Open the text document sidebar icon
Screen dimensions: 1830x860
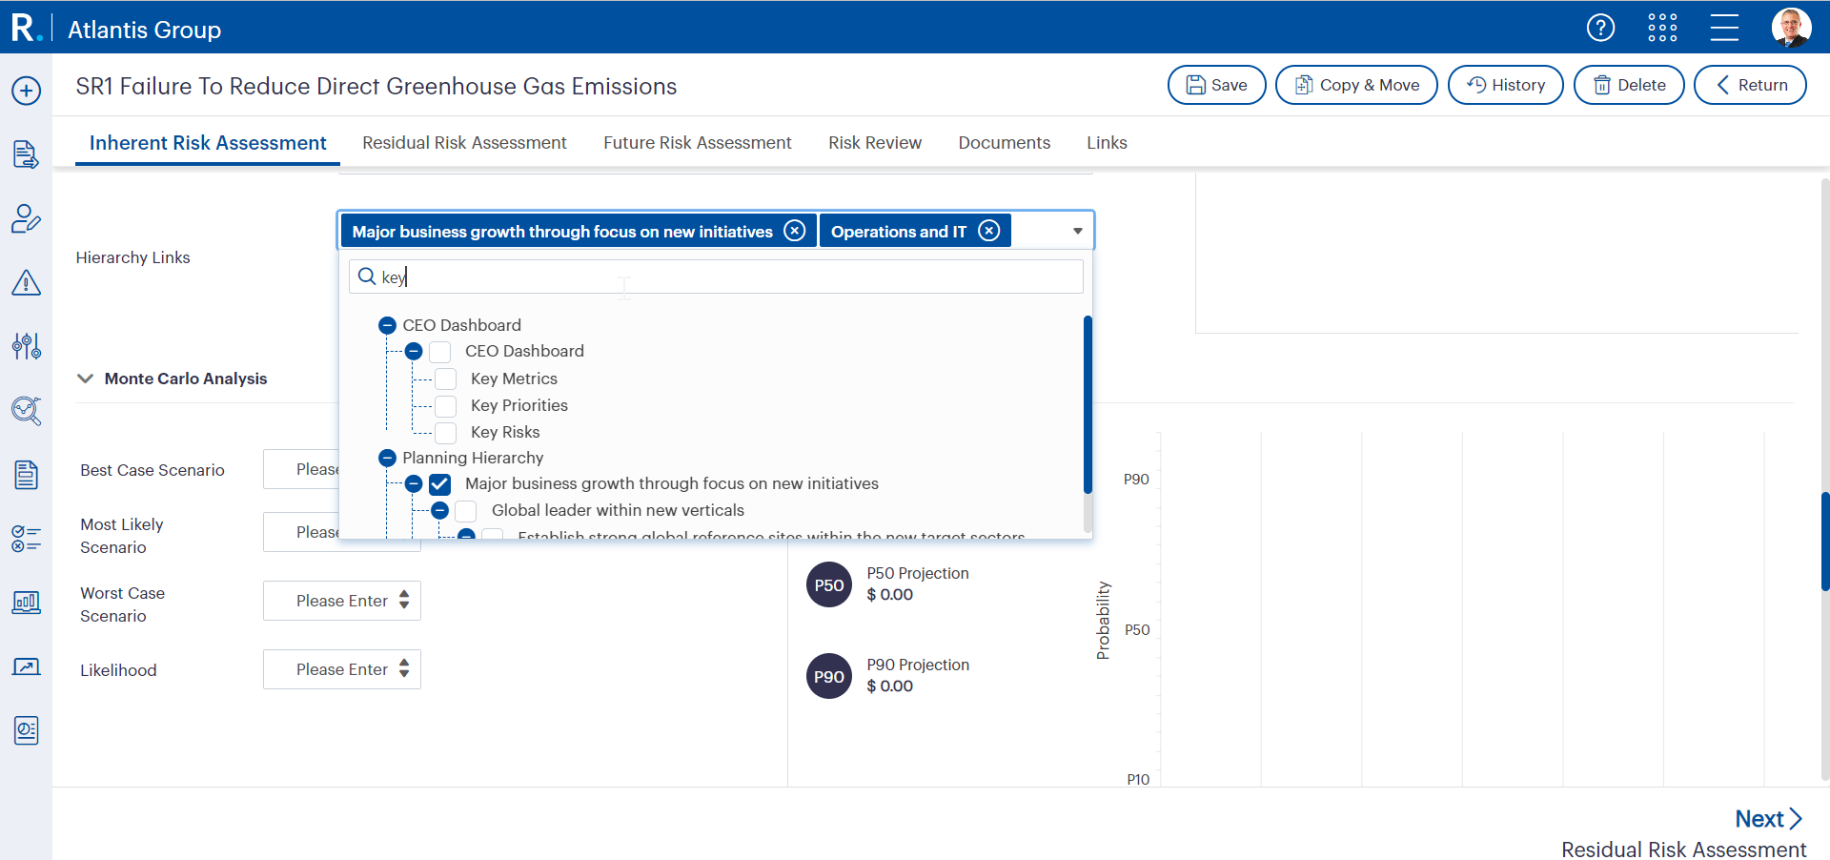click(26, 474)
